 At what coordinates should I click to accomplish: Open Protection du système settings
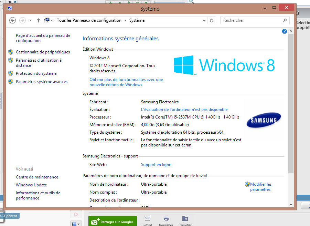pos(36,73)
